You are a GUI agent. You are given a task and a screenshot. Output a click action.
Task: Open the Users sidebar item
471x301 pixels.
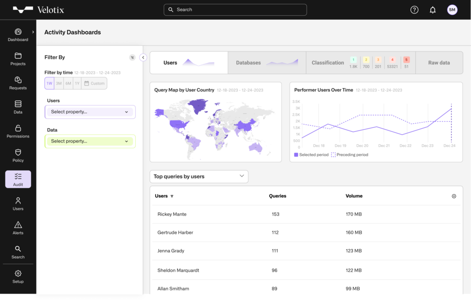[18, 204]
